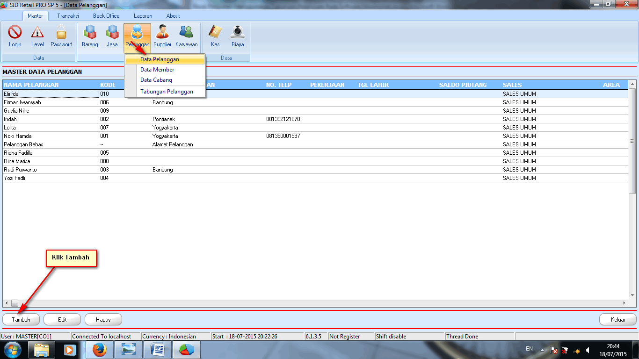This screenshot has height=359, width=639.
Task: Select Tabungan Pelanggan menu entry
Action: [165, 92]
